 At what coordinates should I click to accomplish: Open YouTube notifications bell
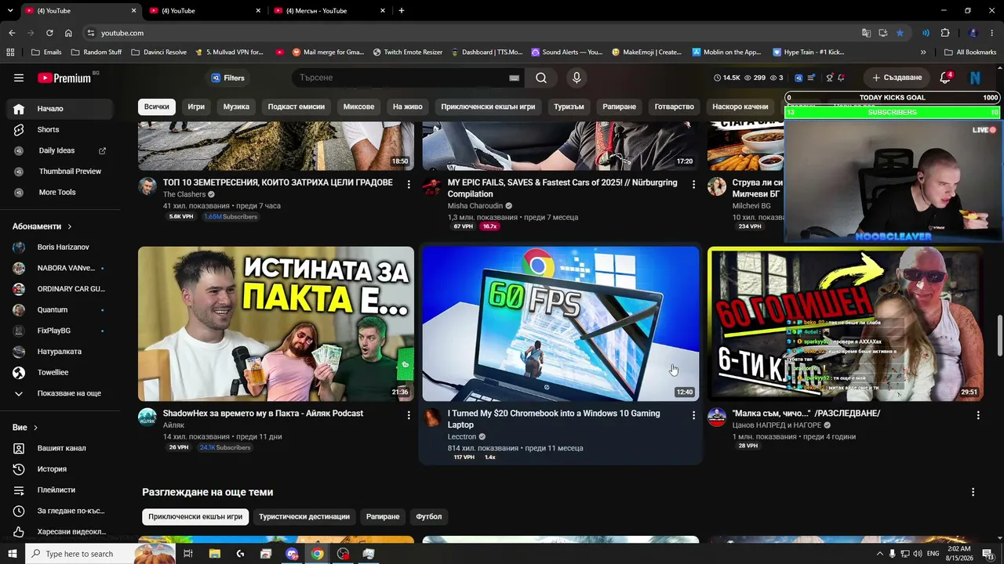(x=945, y=78)
